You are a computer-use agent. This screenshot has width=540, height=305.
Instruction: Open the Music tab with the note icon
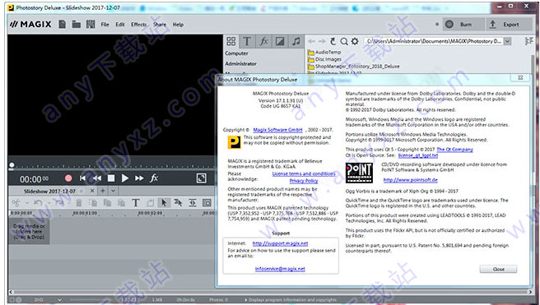296,42
